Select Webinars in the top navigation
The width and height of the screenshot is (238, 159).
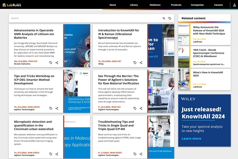pyautogui.click(x=155, y=5)
